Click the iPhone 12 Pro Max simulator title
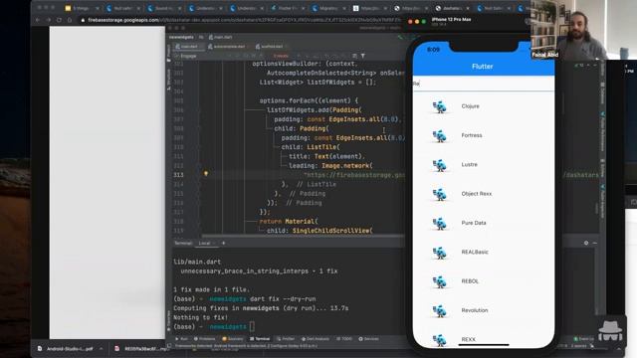The image size is (637, 358). click(x=451, y=20)
